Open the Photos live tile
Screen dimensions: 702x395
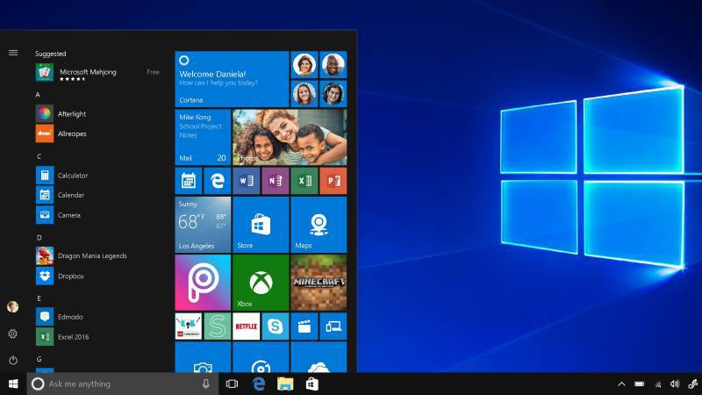coord(290,137)
